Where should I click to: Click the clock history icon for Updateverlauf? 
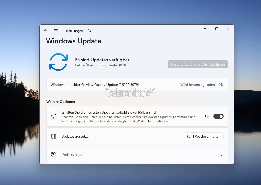click(x=54, y=155)
